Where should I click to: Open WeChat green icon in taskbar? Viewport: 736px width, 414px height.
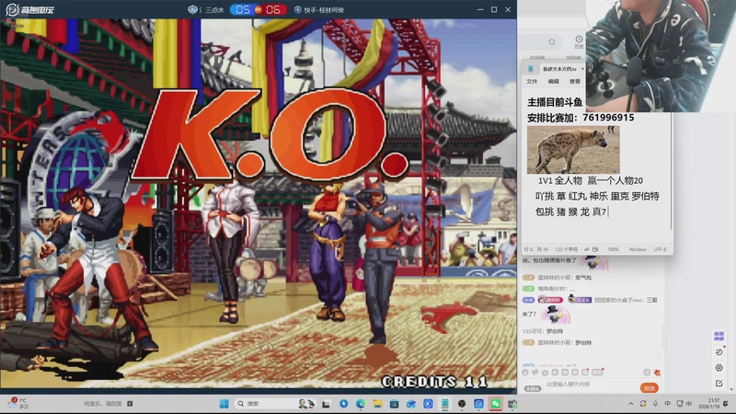(x=496, y=404)
